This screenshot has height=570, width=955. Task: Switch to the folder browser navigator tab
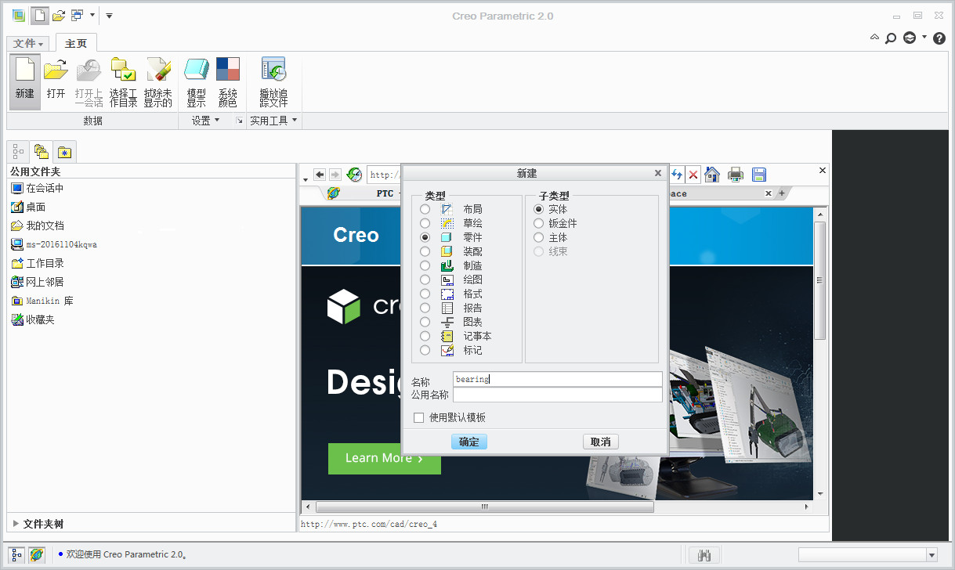(42, 151)
